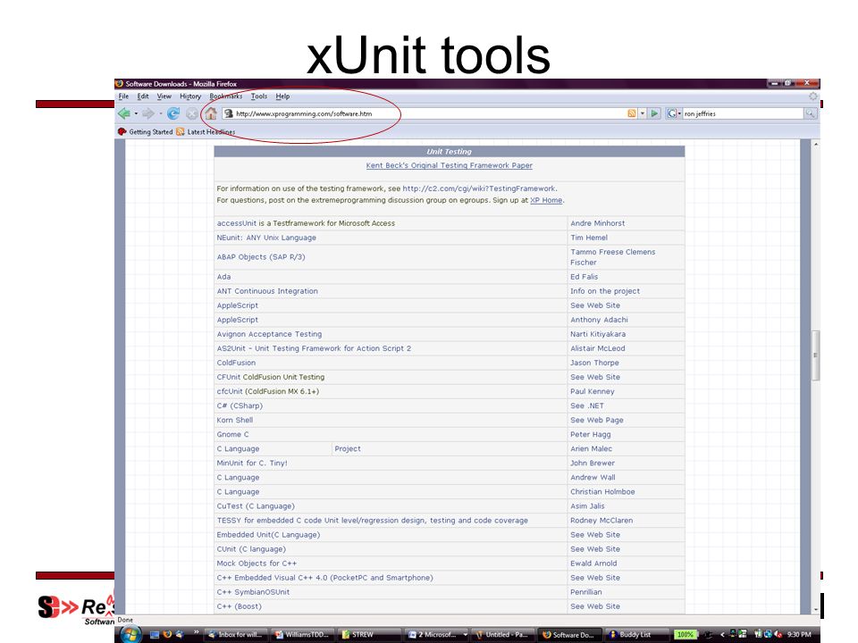Open the Windows Start orb
The width and height of the screenshot is (858, 643).
pos(130,635)
